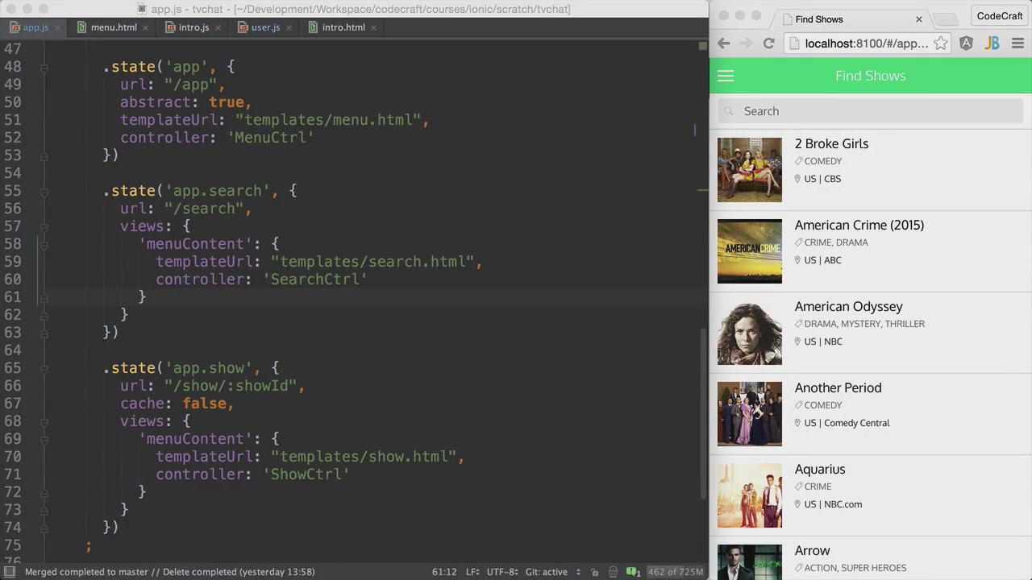Switch to the user.js editor tab
Viewport: 1032px width, 580px height.
[264, 27]
